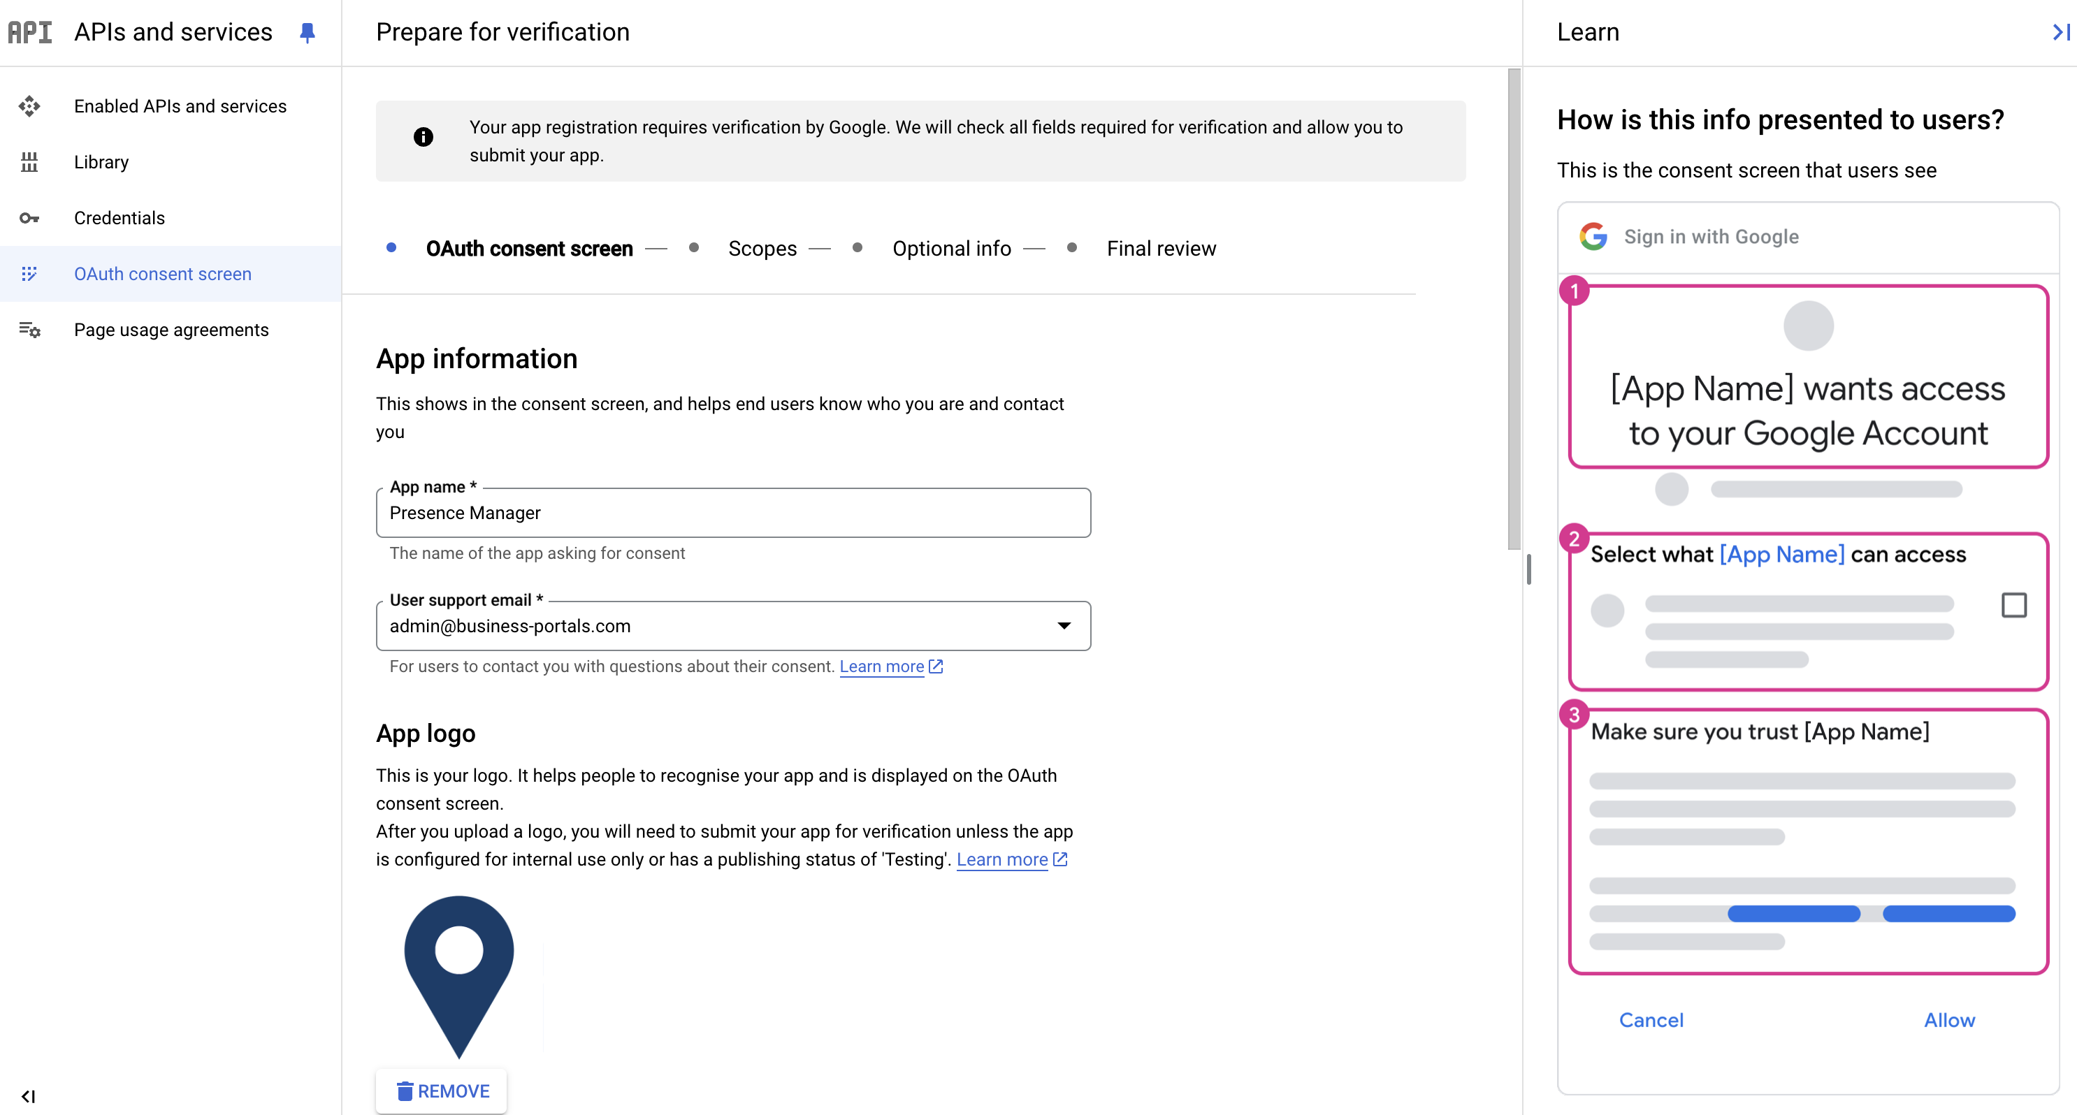Tick the checkbox in consent screen preview
This screenshot has height=1115, width=2077.
point(2013,605)
